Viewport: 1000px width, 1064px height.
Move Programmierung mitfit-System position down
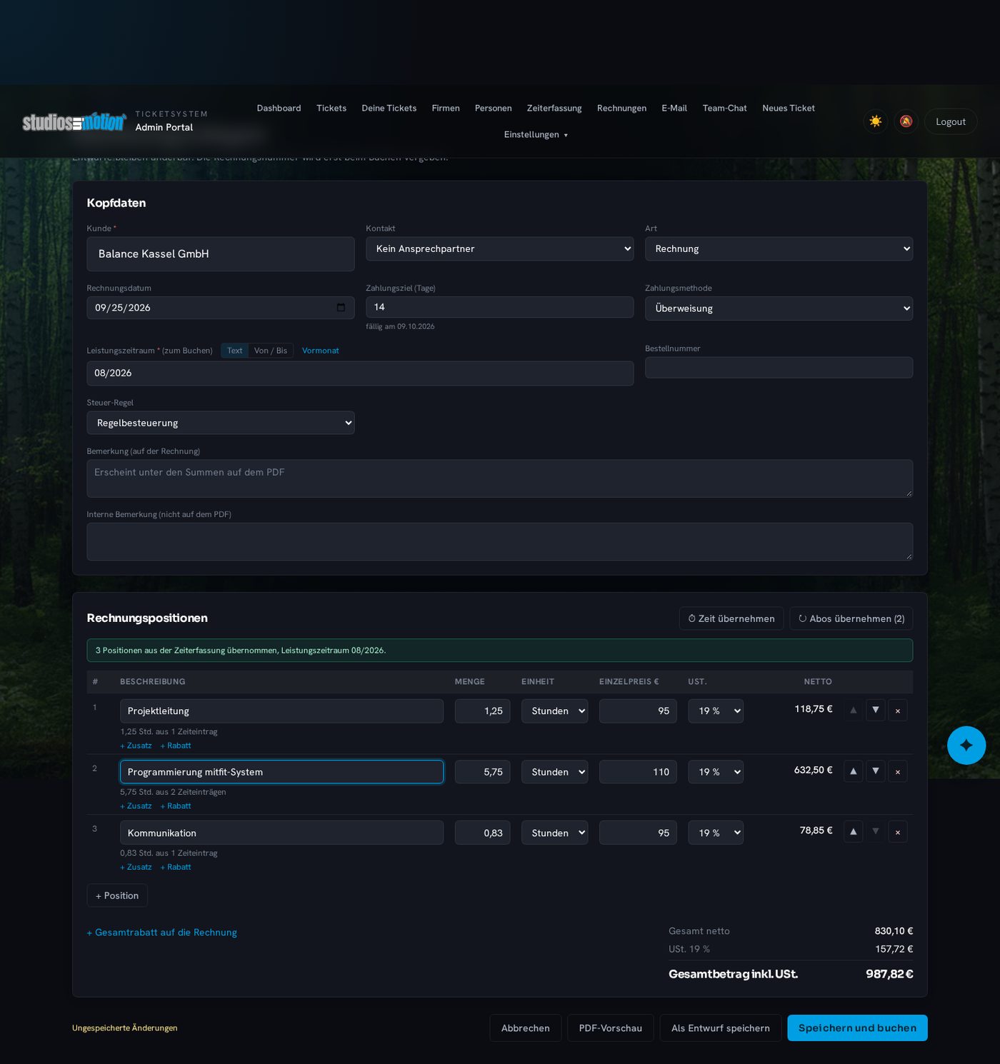point(876,771)
